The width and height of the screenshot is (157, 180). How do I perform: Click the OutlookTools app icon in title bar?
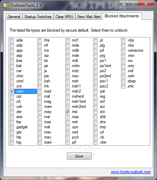(x=6, y=5)
